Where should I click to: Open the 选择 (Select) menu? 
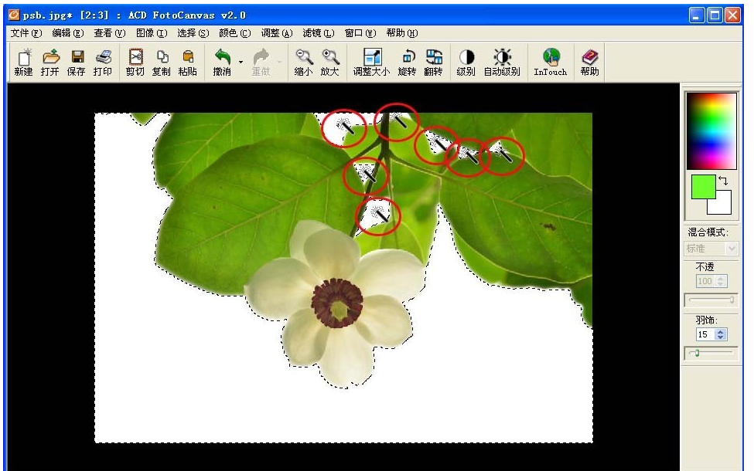tap(193, 33)
